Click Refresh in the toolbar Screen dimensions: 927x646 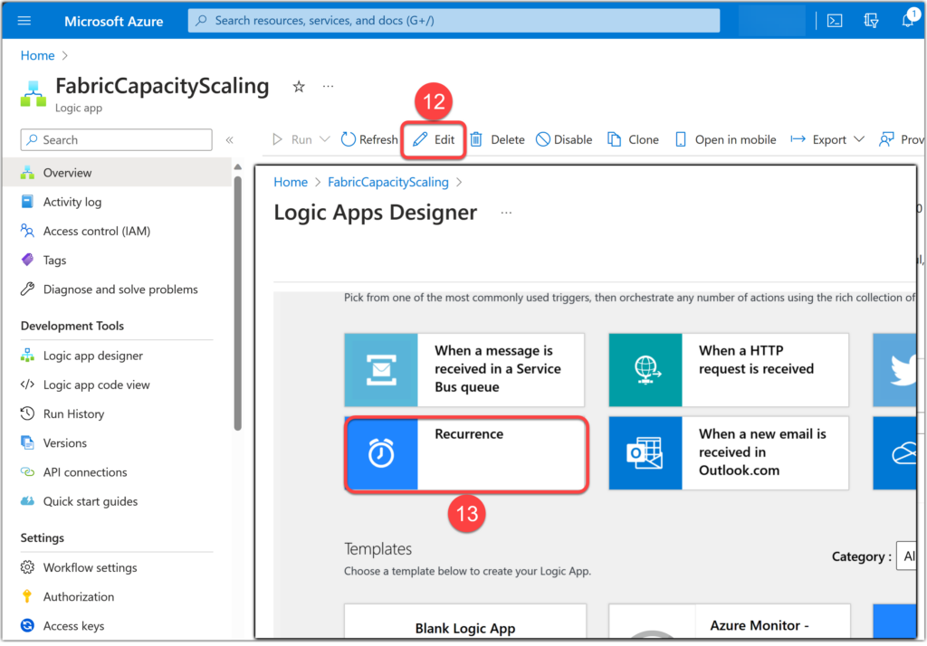[x=369, y=139]
